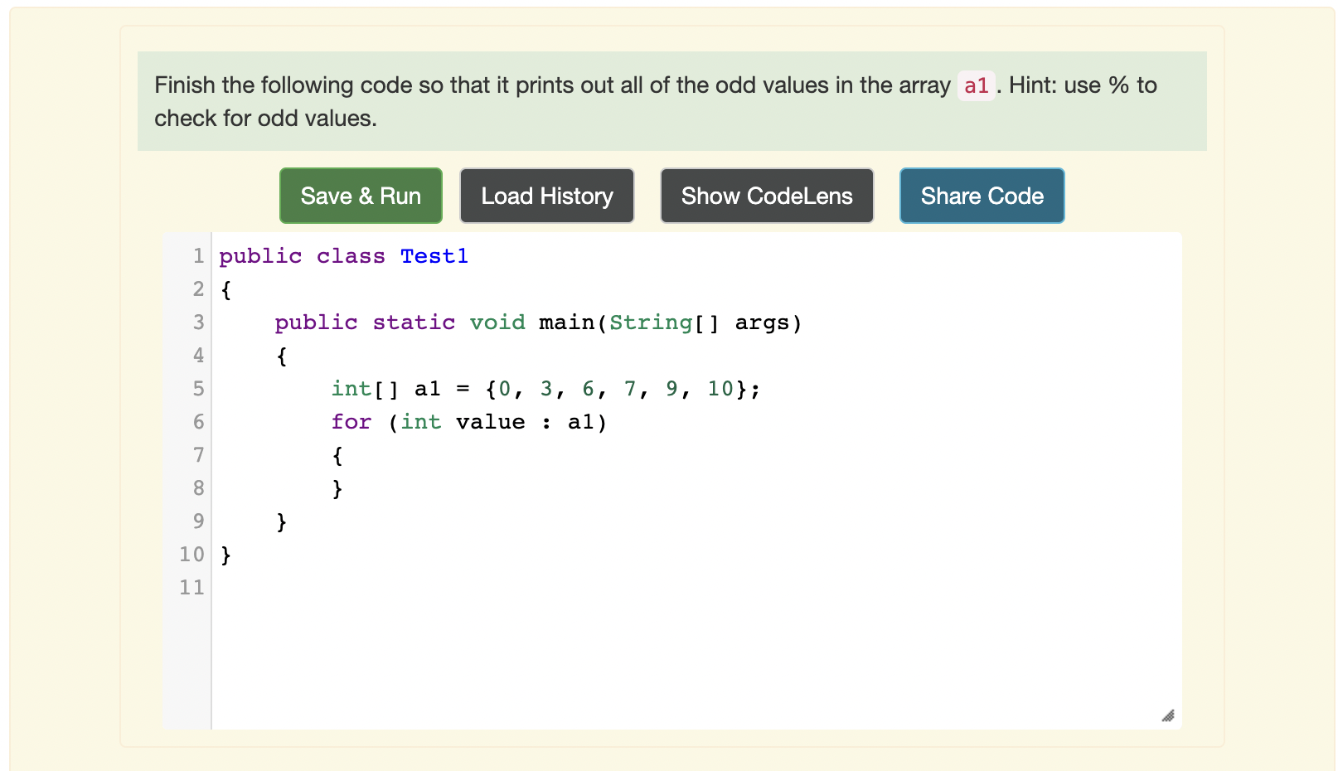The height and width of the screenshot is (771, 1338).
Task: Click the class name Test1
Action: 434,256
